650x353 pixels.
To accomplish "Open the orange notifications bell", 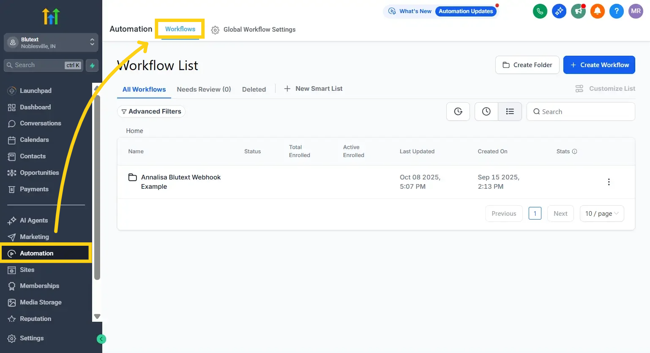I will point(597,11).
